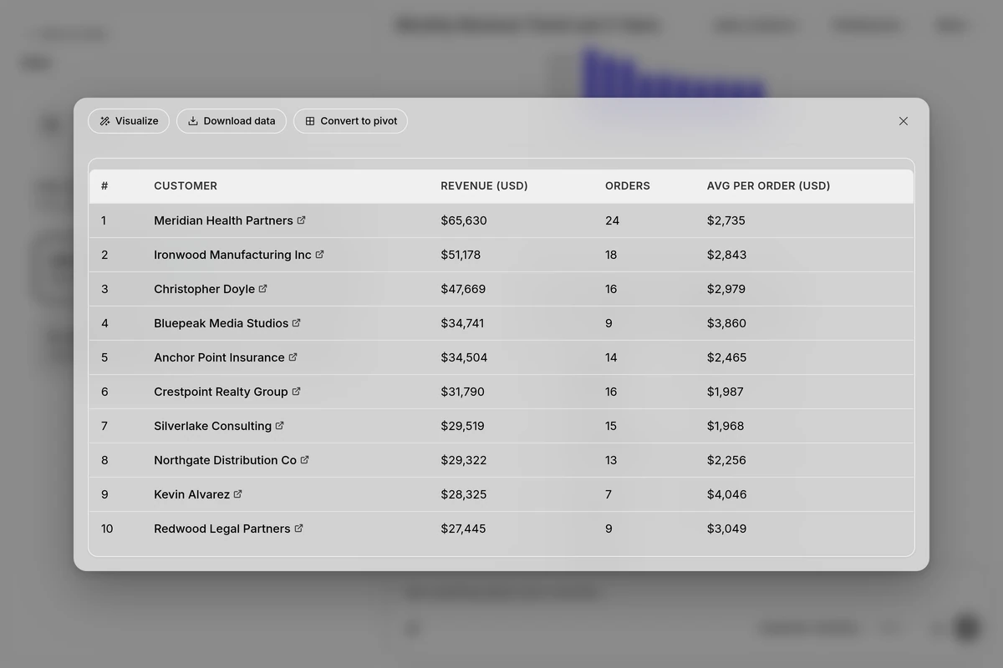Click the $2,735 average per order cell
This screenshot has height=668, width=1003.
click(726, 220)
